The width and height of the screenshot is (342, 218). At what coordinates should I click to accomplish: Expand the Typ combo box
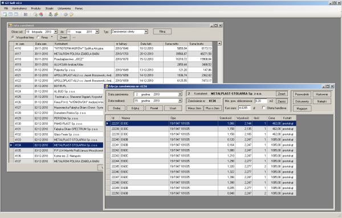tap(146, 32)
